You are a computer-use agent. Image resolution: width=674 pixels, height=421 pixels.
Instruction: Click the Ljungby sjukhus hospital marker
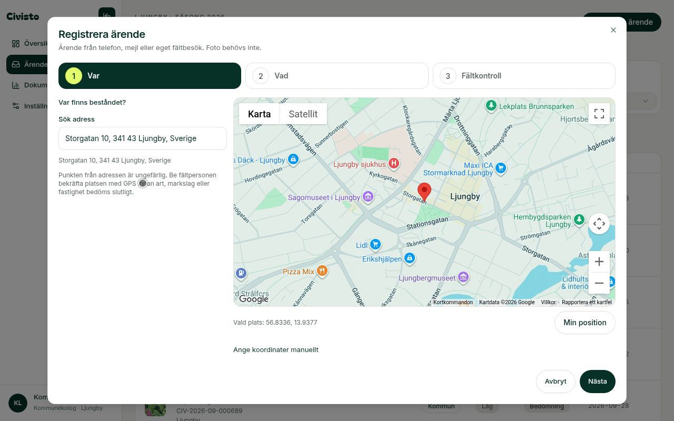coord(393,164)
